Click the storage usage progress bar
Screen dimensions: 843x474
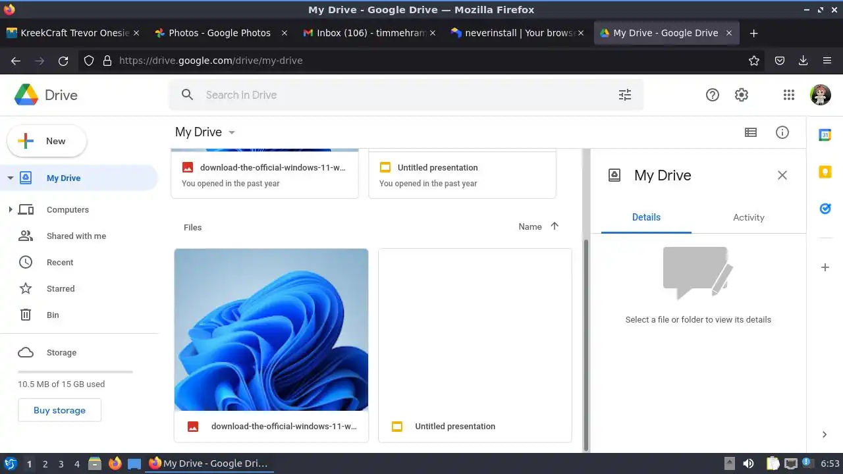point(75,372)
